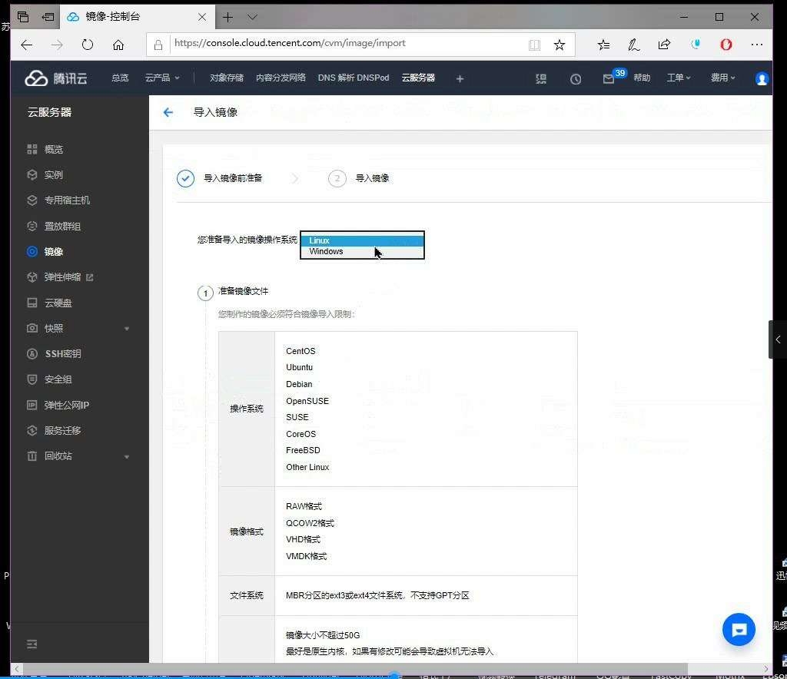Click 云服务器 in the top nav
The width and height of the screenshot is (787, 679).
[418, 78]
